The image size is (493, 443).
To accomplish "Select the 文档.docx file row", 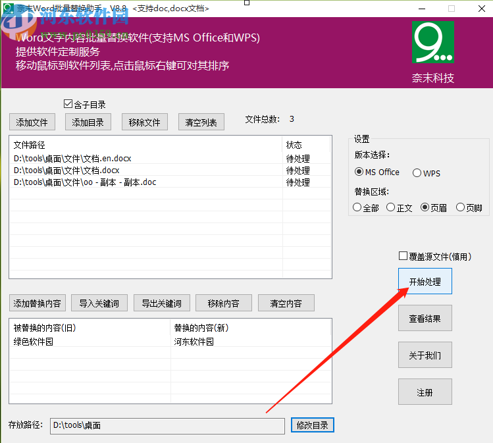I will 170,170.
